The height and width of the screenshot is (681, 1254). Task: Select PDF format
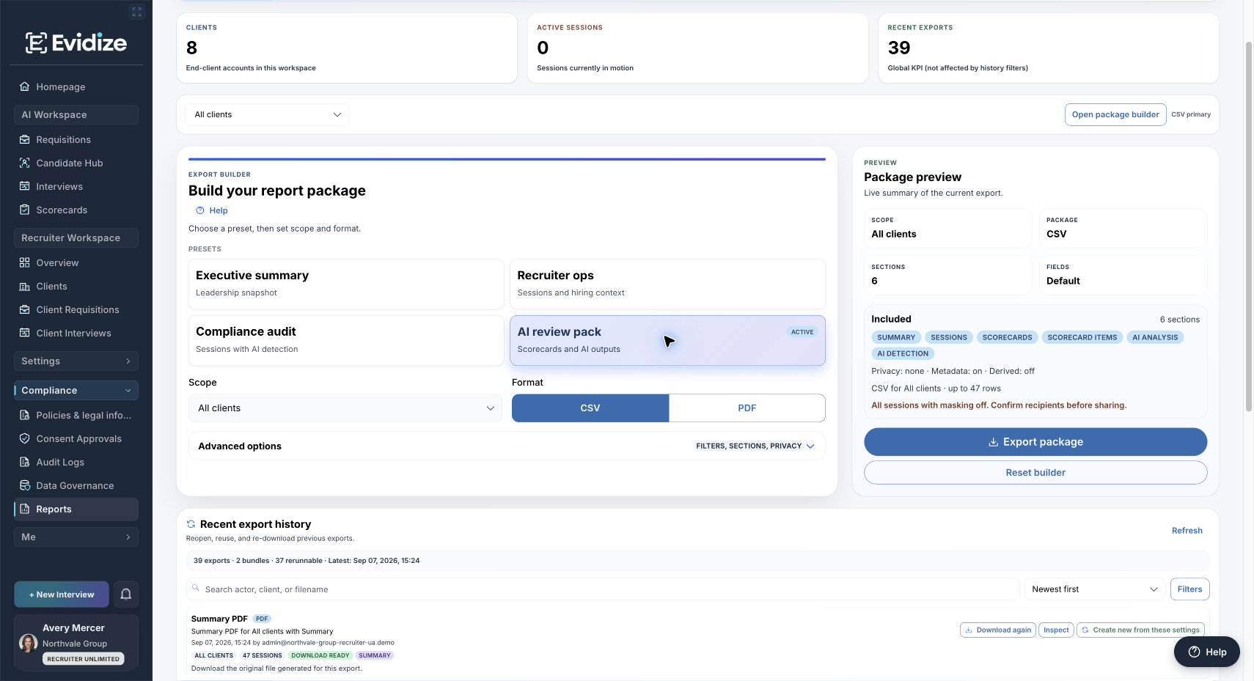(x=747, y=408)
